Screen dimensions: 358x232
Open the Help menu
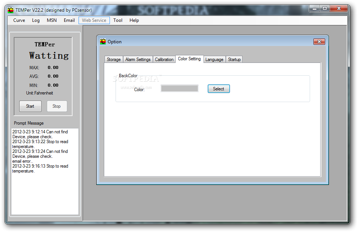point(134,20)
